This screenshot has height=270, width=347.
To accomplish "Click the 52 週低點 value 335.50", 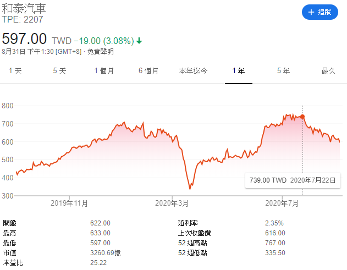I will click(275, 253).
